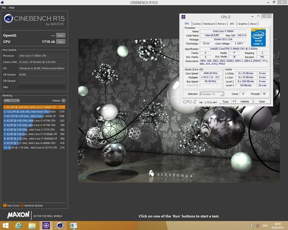Select ranking row 1 i7-5960X score 1710
Screen dimensions: 288x230
34,107
